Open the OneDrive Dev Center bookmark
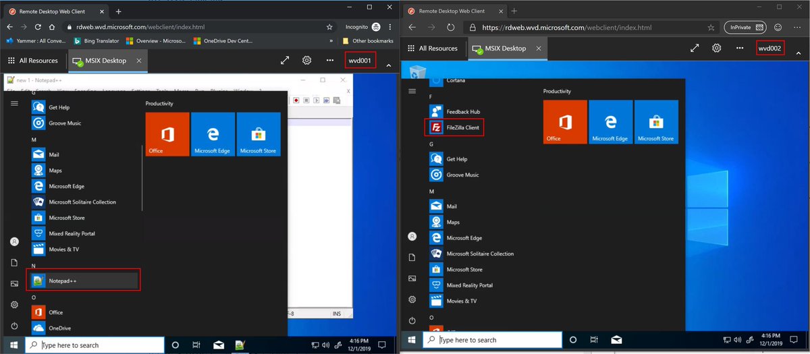 point(222,40)
